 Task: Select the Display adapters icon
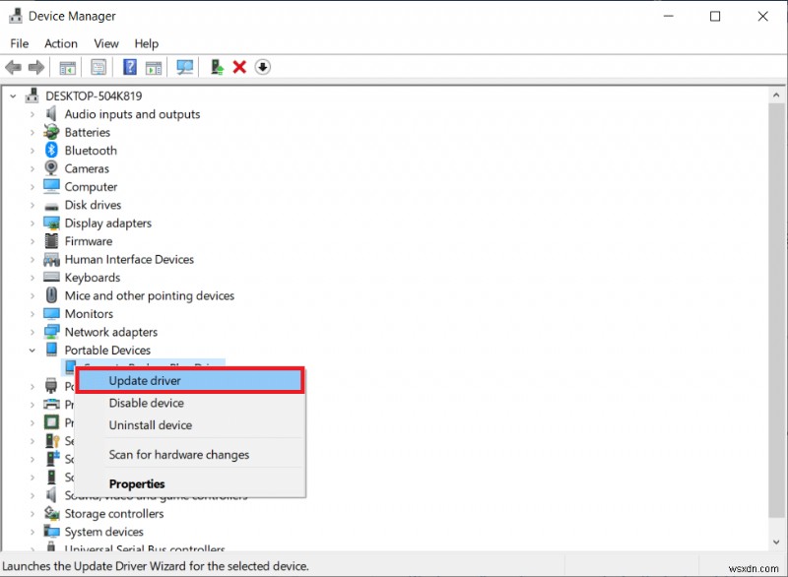51,223
